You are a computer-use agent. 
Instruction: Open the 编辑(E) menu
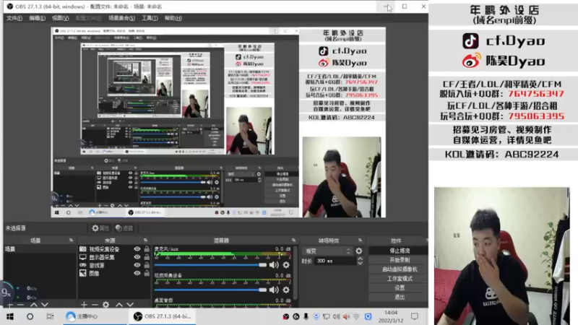click(x=38, y=18)
